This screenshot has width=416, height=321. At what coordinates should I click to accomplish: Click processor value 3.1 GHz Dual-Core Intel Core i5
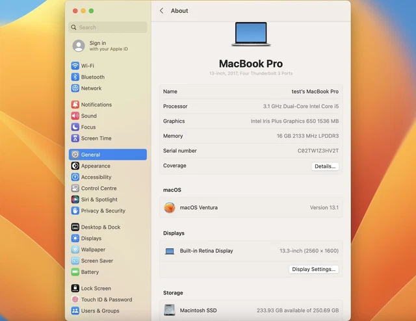tap(301, 107)
